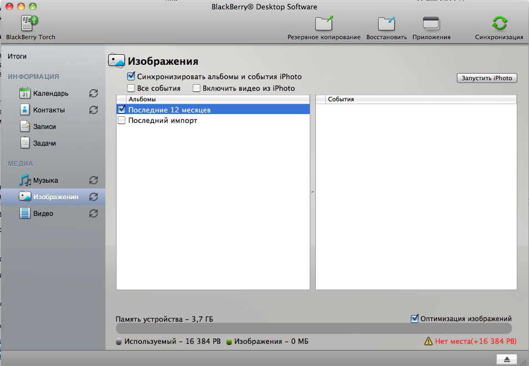Click the eject device button

coord(507,359)
